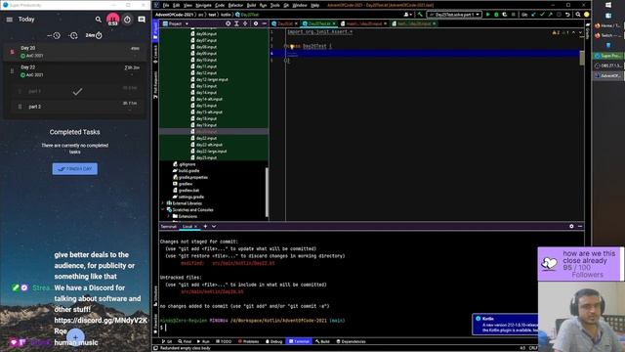Screen dimensions: 625x352
Task: Select the part 2 subtask
Action: point(78,107)
